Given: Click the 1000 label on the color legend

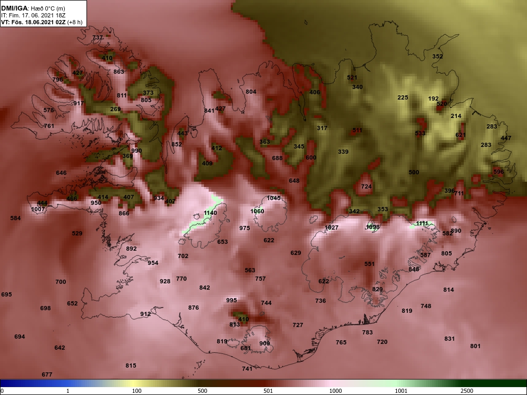Looking at the screenshot, I should point(335,391).
